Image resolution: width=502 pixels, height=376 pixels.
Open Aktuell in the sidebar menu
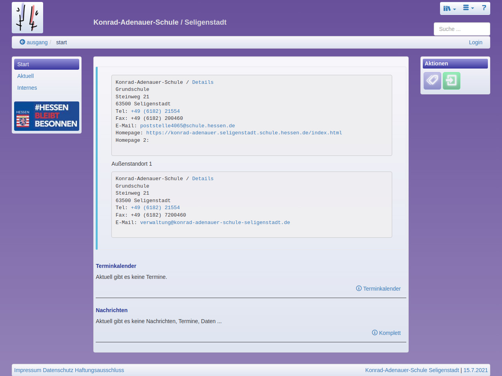click(x=25, y=76)
